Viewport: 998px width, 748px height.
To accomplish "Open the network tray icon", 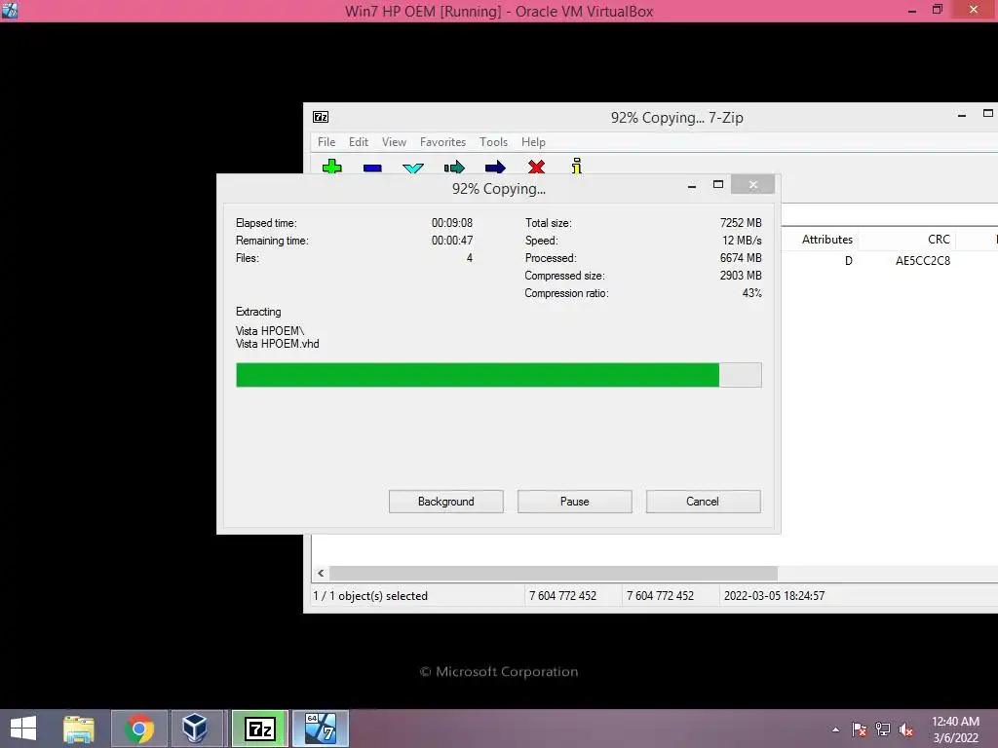I will point(883,729).
